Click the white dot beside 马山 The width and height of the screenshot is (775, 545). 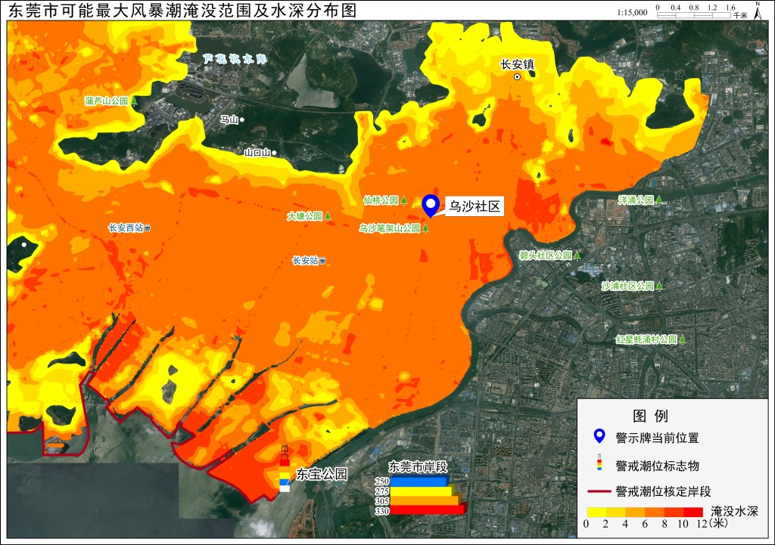(x=242, y=120)
